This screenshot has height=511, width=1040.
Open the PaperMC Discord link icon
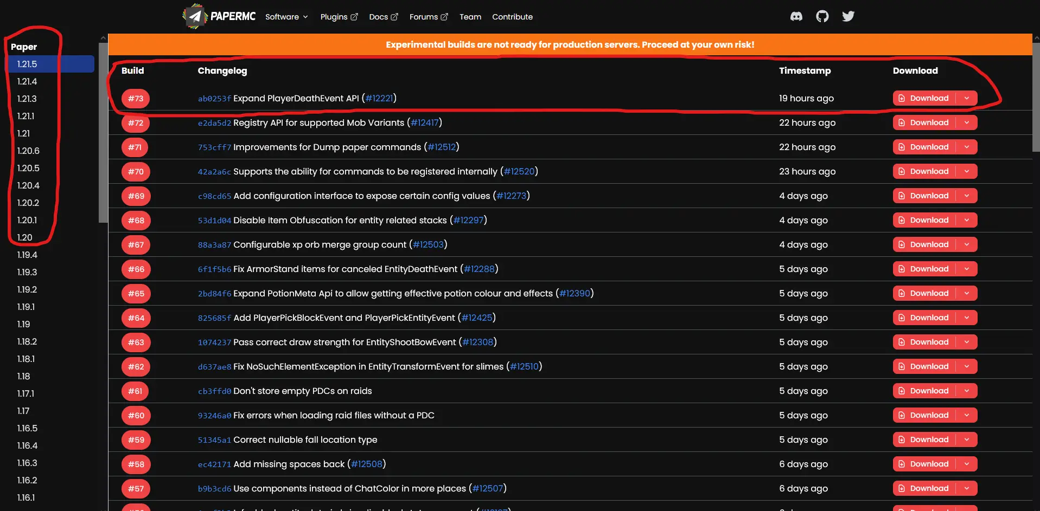point(796,17)
